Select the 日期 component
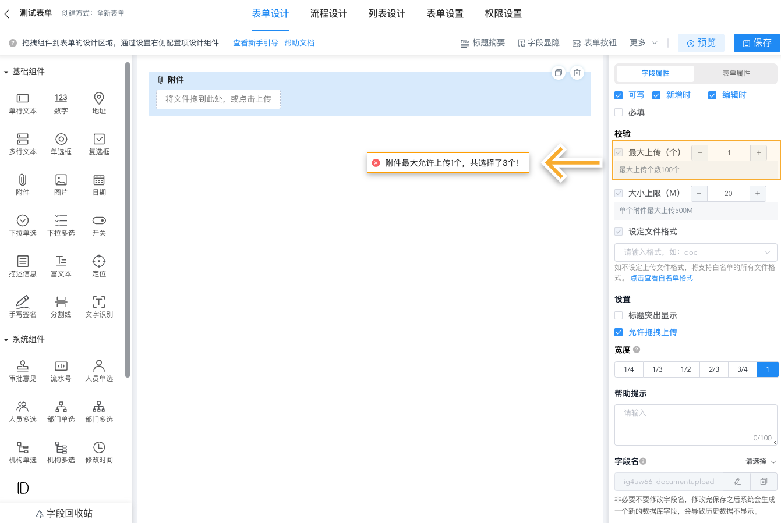This screenshot has height=523, width=781. click(x=98, y=184)
